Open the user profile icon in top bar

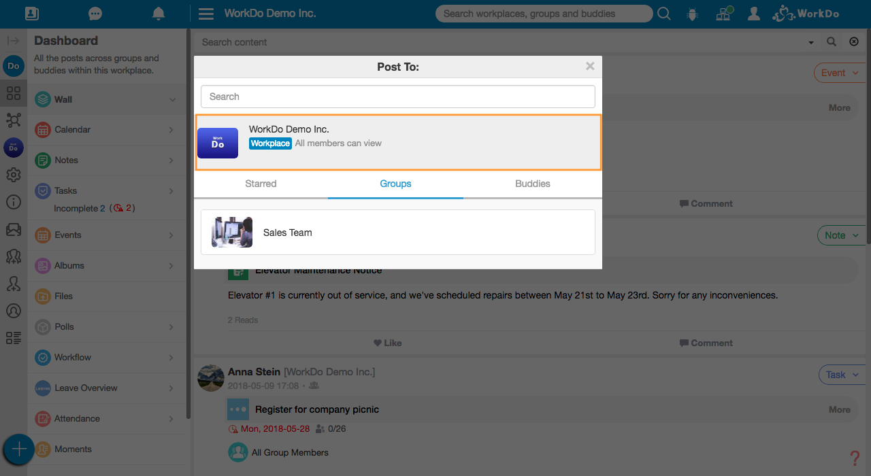coord(753,14)
